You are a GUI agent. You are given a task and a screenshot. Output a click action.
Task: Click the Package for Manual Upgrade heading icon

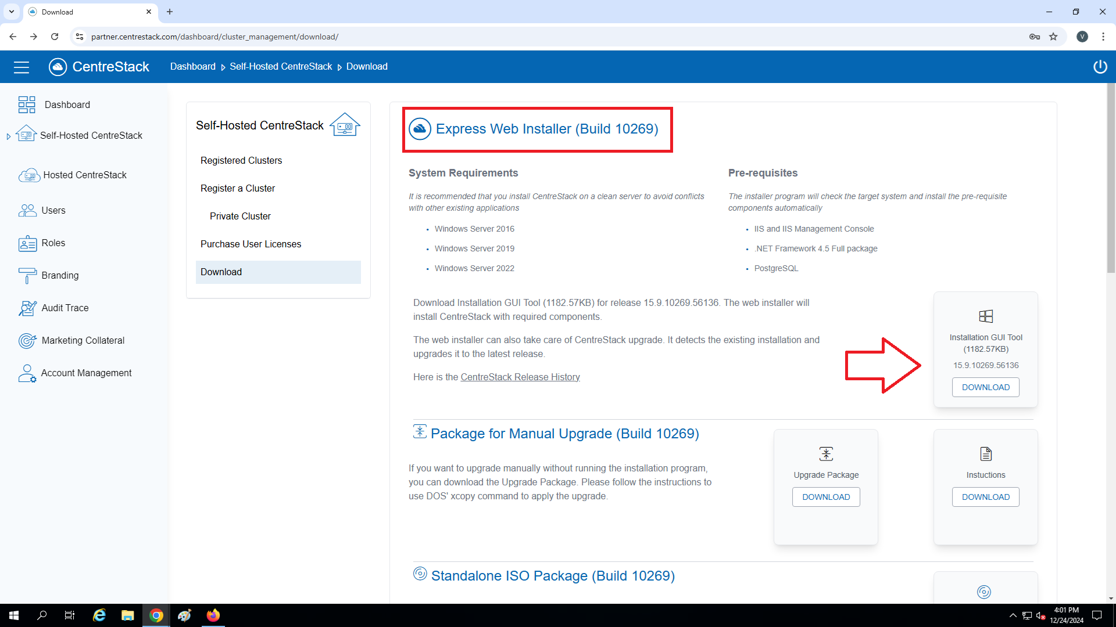[420, 431]
